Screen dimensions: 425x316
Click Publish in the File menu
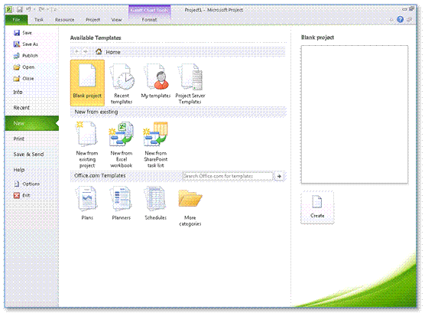(26, 56)
